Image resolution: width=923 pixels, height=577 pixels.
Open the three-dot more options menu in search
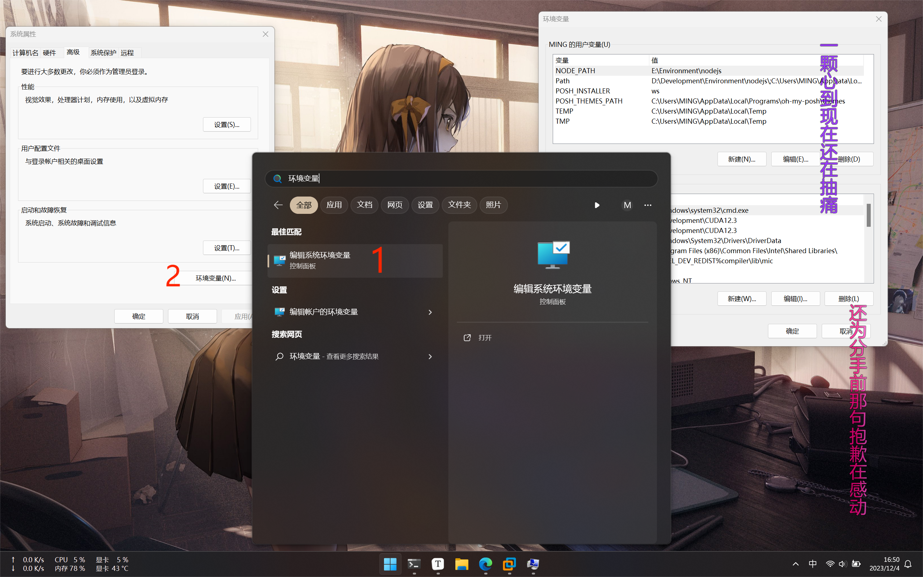tap(648, 205)
